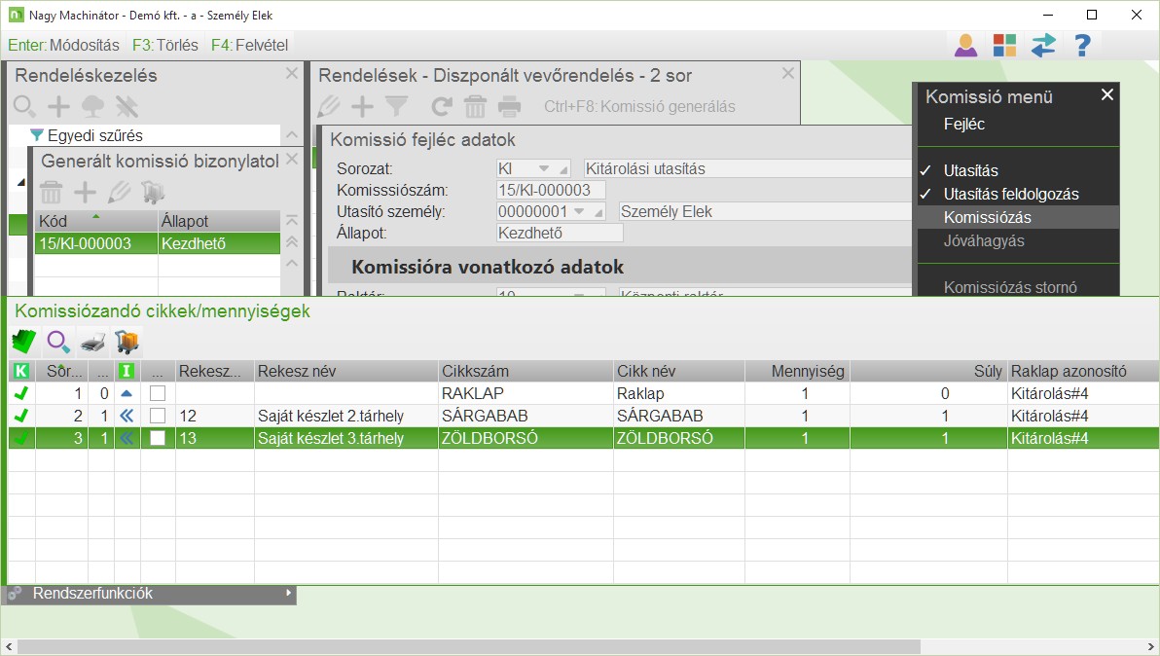Click green checkmark icon in Komissiózandó toolbar
1160x656 pixels.
(x=24, y=342)
